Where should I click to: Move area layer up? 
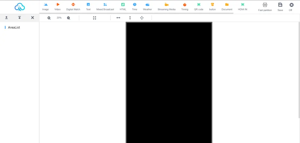pyautogui.click(x=6, y=18)
